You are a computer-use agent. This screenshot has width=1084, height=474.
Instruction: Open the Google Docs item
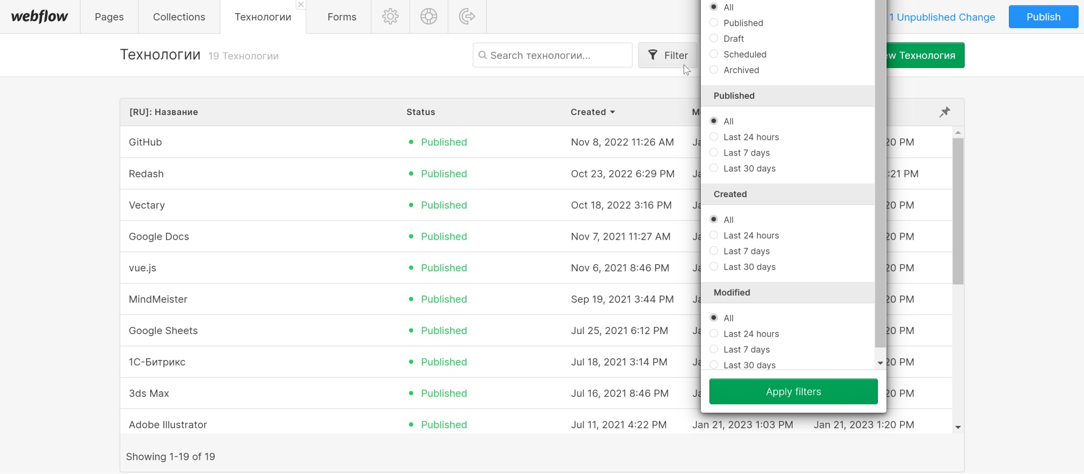click(159, 237)
